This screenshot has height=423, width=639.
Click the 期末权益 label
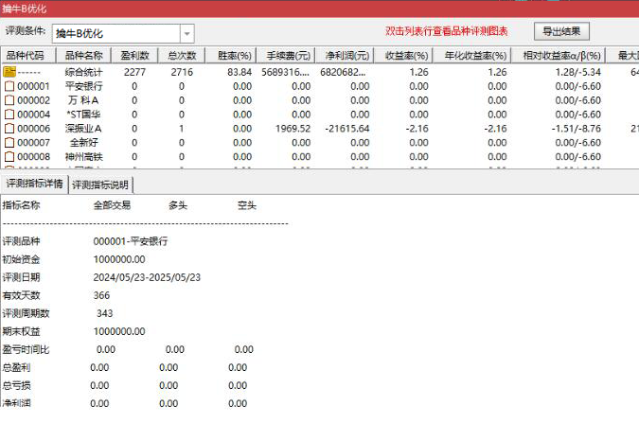(x=21, y=332)
